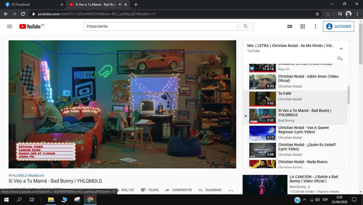Save the Mix playlist to library

[340, 58]
